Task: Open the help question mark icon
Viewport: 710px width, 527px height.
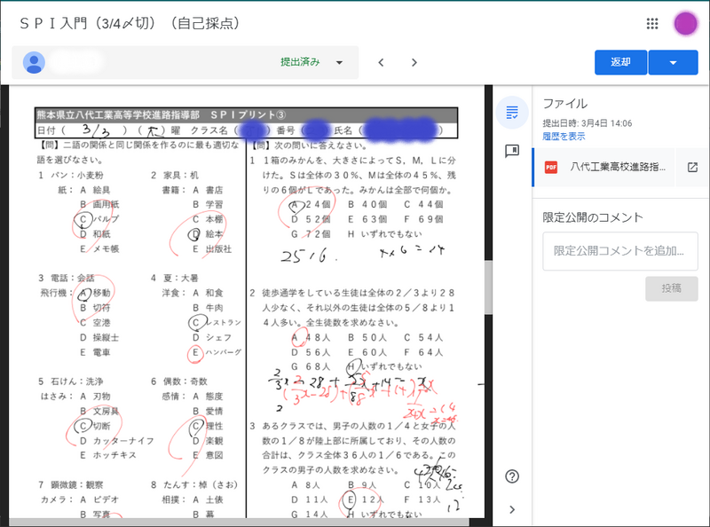Action: [511, 476]
